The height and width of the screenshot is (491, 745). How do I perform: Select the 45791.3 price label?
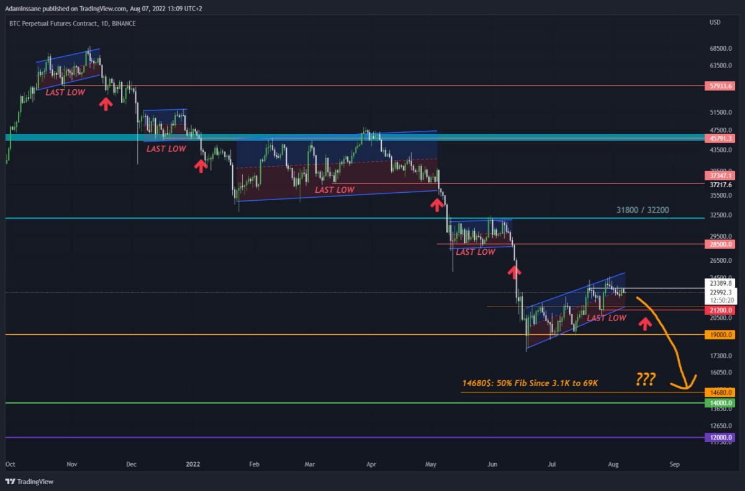point(720,138)
